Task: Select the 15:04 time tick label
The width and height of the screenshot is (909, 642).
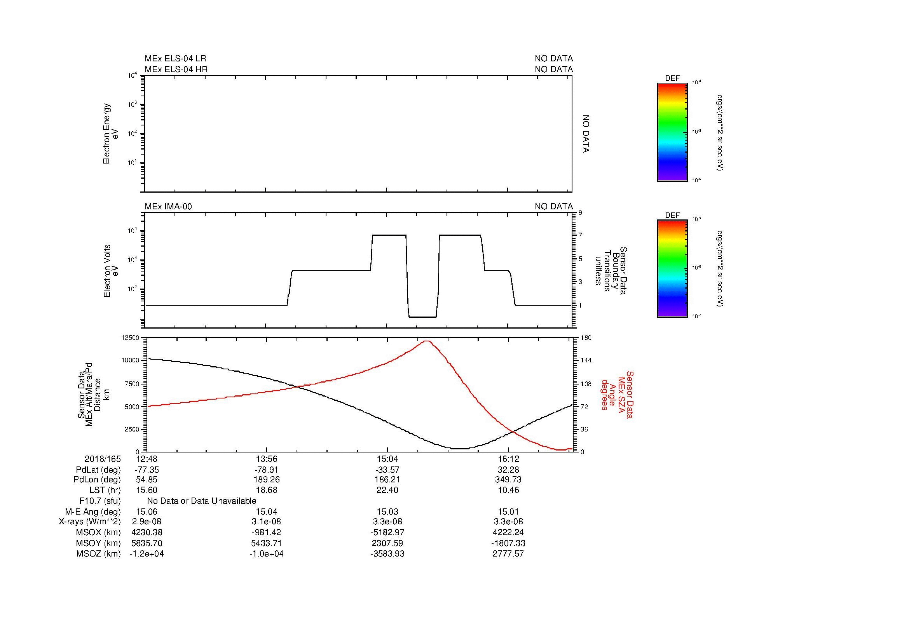Action: click(x=387, y=459)
